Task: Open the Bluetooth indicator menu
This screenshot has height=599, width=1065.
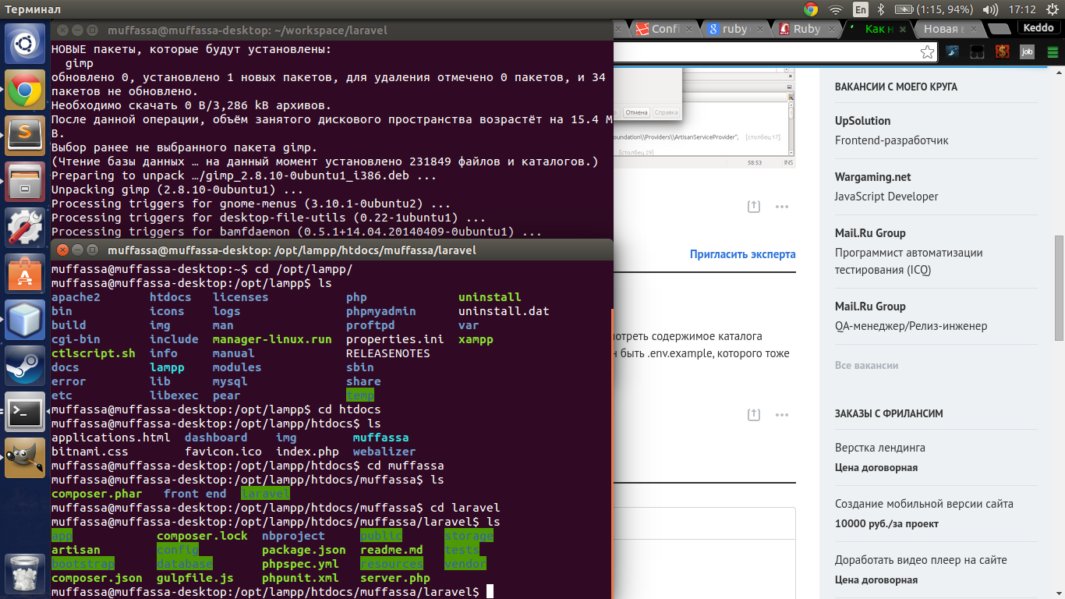Action: [x=882, y=9]
